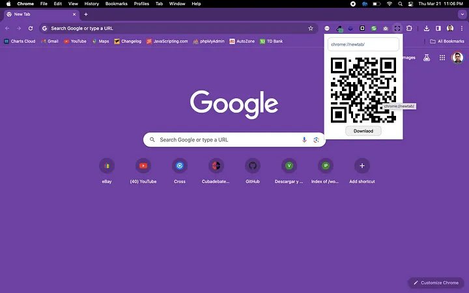Open the Apple menu
This screenshot has height=293, width=469.
pyautogui.click(x=8, y=4)
